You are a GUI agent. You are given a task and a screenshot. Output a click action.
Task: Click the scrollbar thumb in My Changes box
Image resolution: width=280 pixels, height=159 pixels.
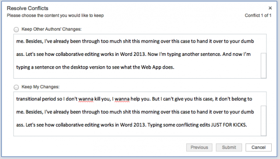(263, 121)
